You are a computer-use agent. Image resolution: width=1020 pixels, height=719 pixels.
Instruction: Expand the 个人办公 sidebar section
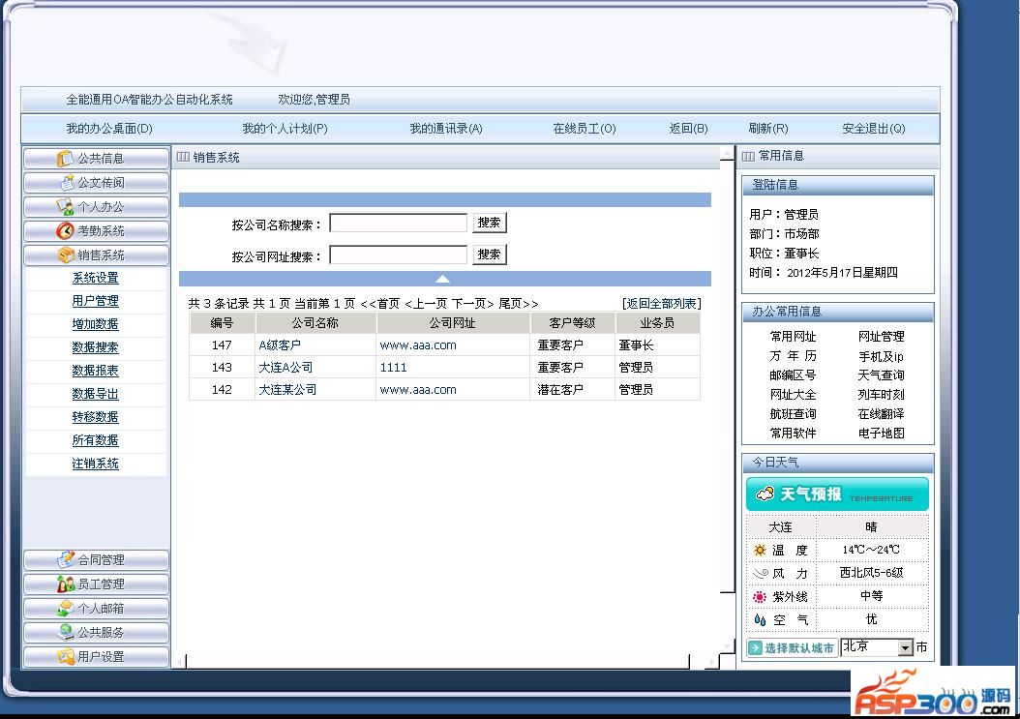coord(96,207)
